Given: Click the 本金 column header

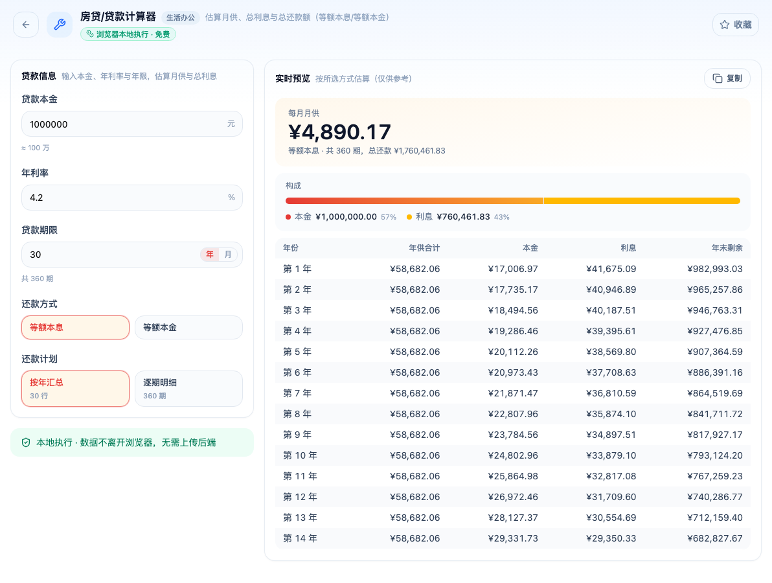Looking at the screenshot, I should 530,248.
